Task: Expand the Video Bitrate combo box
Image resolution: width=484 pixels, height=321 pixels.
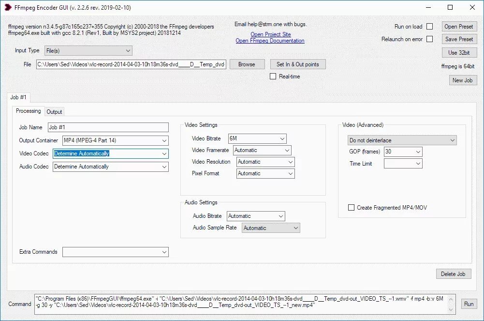Action: pyautogui.click(x=257, y=139)
